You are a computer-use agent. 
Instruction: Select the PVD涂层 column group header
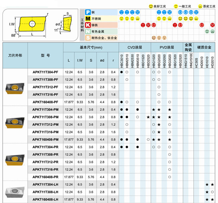167,47
